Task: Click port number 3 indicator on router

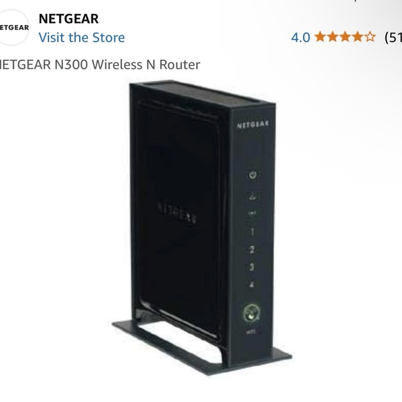Action: coord(252,267)
